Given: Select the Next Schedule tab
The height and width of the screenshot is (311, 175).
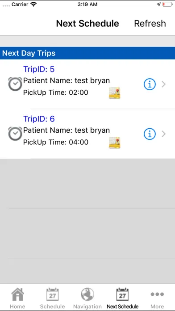Looking at the screenshot, I should pyautogui.click(x=122, y=298).
